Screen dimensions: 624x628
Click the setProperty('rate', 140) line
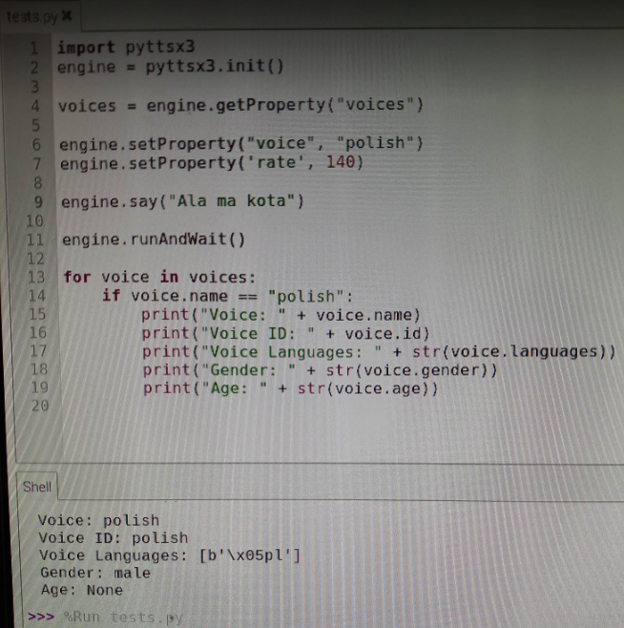[212, 163]
